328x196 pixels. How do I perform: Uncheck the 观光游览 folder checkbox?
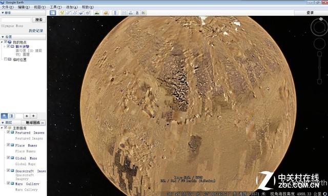point(8,46)
